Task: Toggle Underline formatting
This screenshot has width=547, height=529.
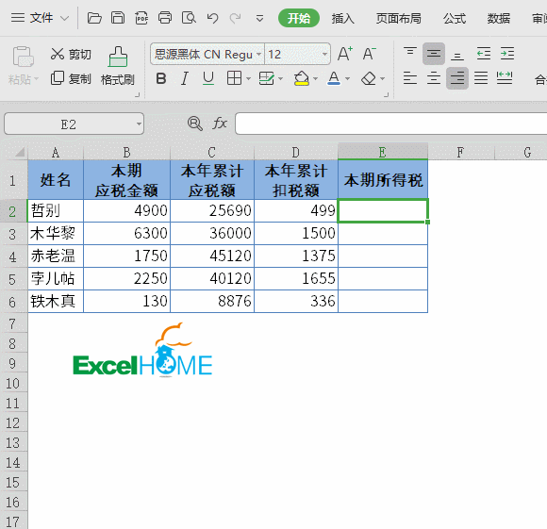Action: [208, 78]
